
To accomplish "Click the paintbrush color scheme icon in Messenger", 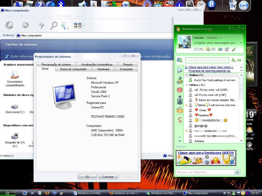I will (x=234, y=49).
